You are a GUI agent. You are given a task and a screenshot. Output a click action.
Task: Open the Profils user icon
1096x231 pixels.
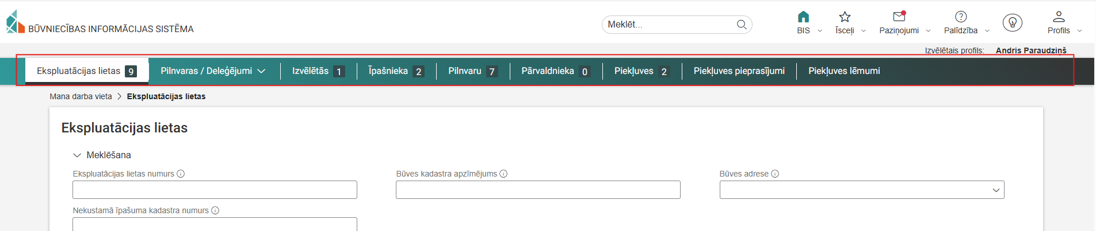[1059, 17]
